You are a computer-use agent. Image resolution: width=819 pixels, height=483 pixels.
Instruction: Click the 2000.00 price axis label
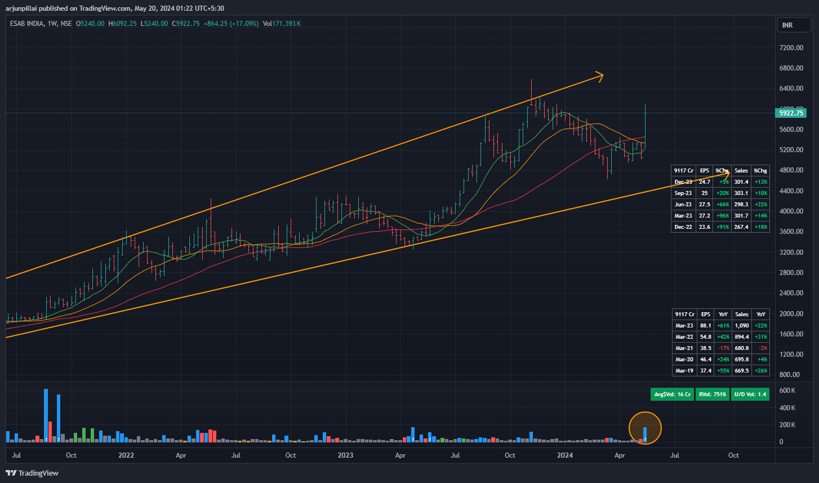pos(791,314)
